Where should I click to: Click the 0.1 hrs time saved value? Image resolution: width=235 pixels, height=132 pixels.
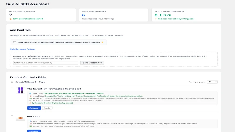coord(163,15)
